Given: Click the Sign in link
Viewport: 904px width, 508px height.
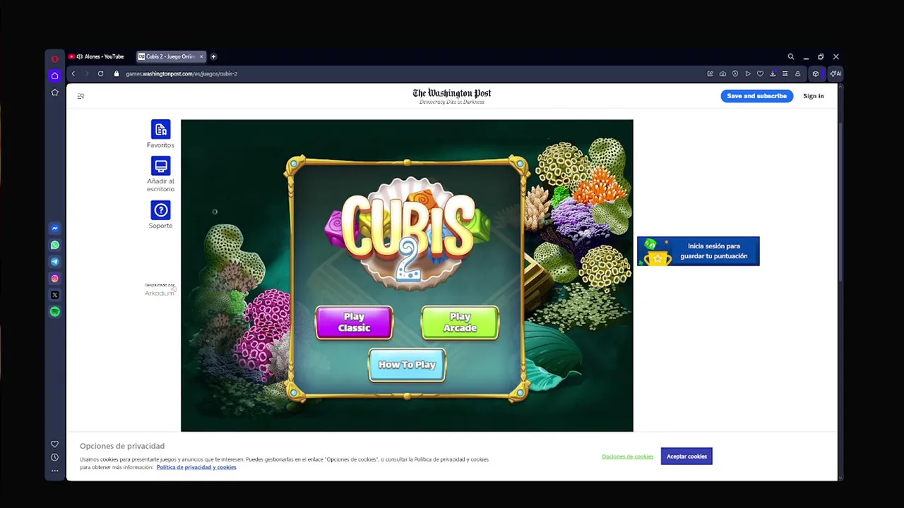Looking at the screenshot, I should coord(814,96).
